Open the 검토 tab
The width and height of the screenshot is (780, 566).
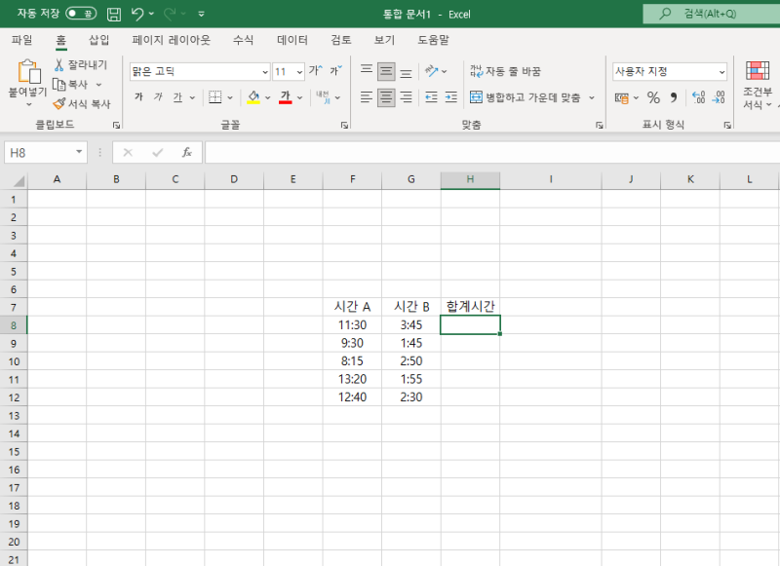[341, 40]
